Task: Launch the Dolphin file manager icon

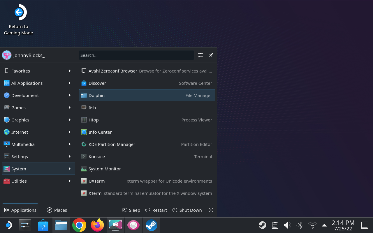Action: click(84, 95)
